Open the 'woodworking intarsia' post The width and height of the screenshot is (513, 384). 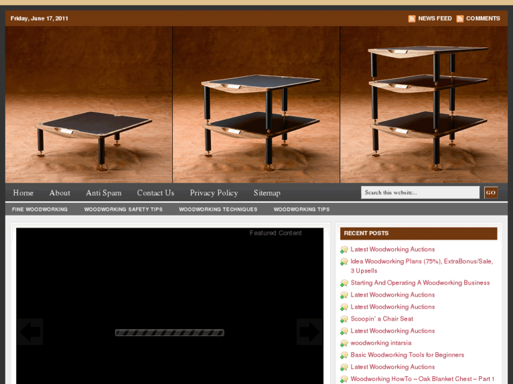point(381,343)
